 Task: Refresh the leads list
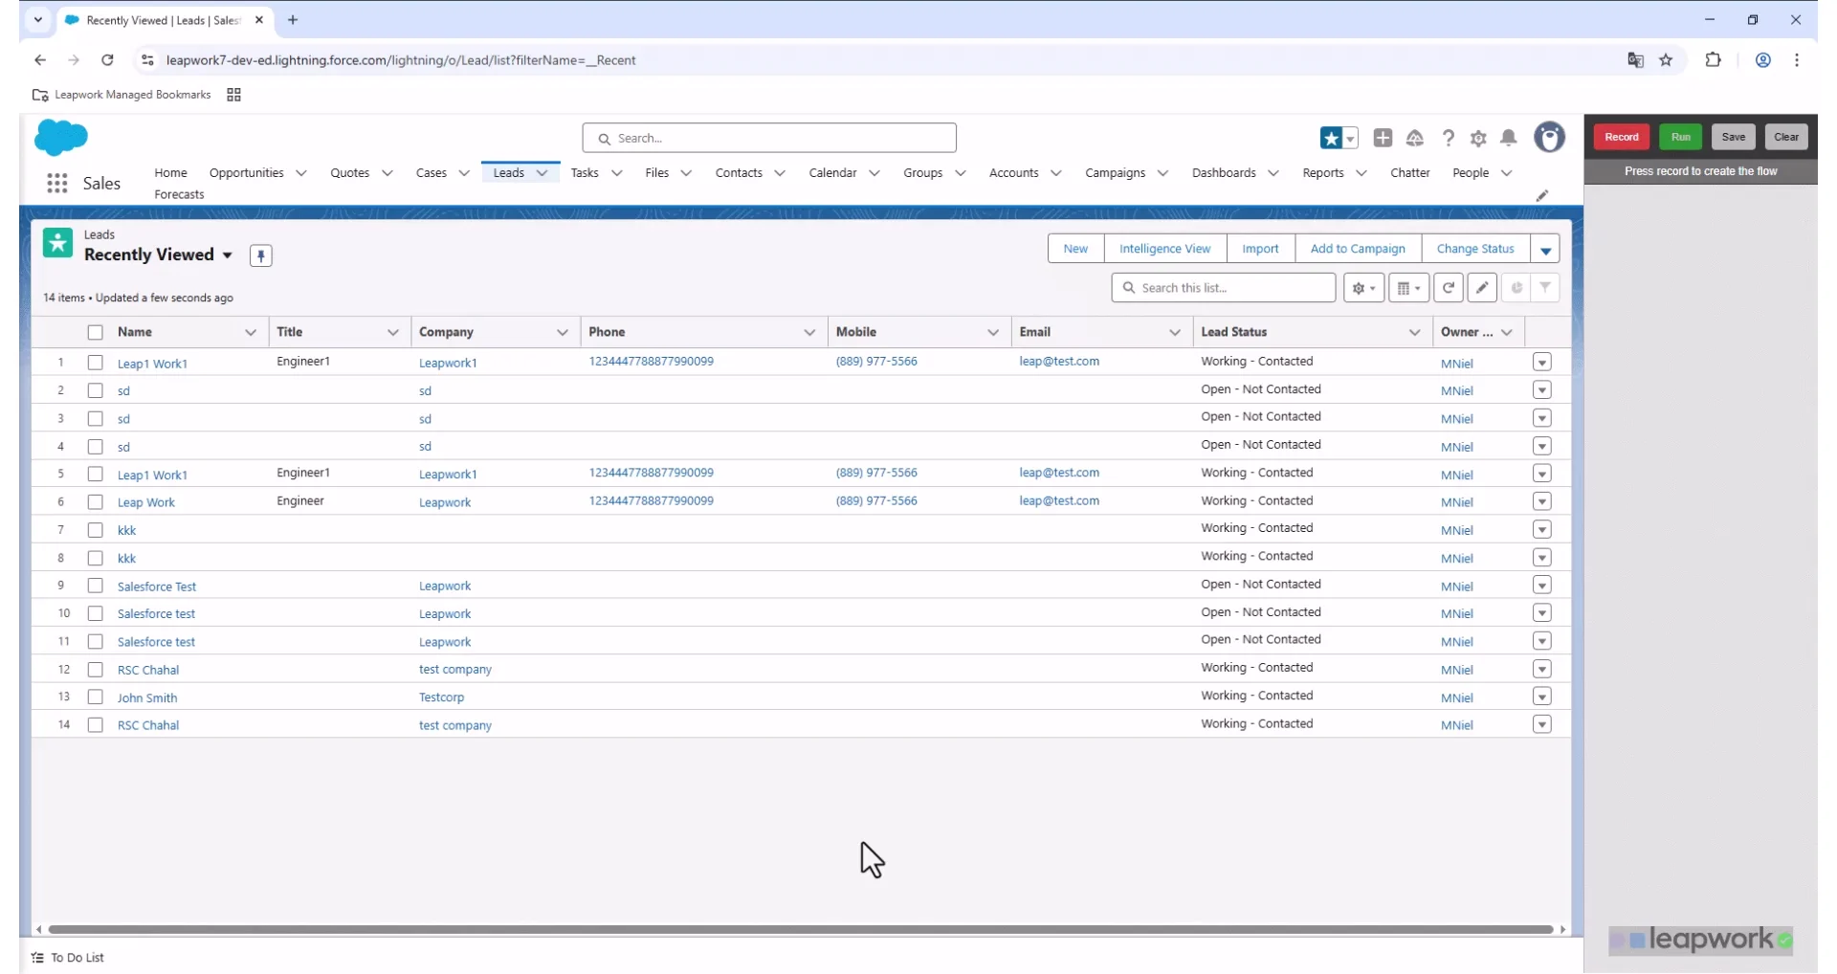pyautogui.click(x=1448, y=288)
